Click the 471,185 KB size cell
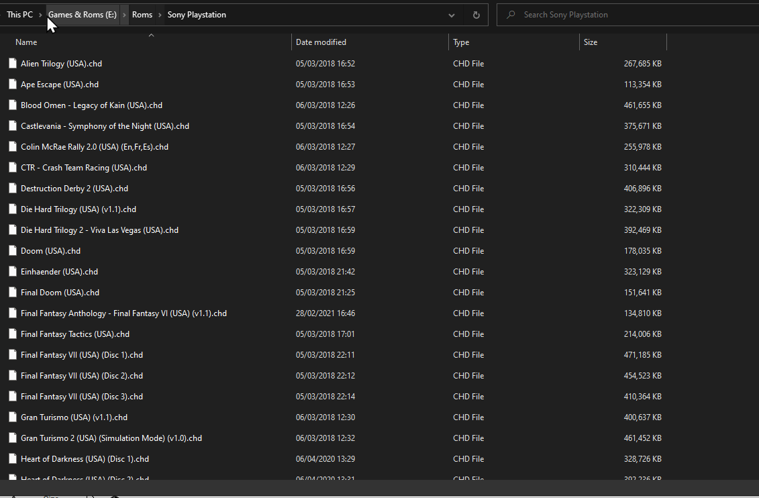Screen dimensions: 759x498 [643, 355]
